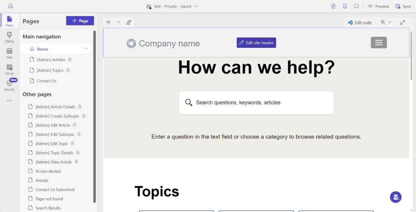Open the Set up workspace
Screen dimensions: 416x212
point(9,69)
